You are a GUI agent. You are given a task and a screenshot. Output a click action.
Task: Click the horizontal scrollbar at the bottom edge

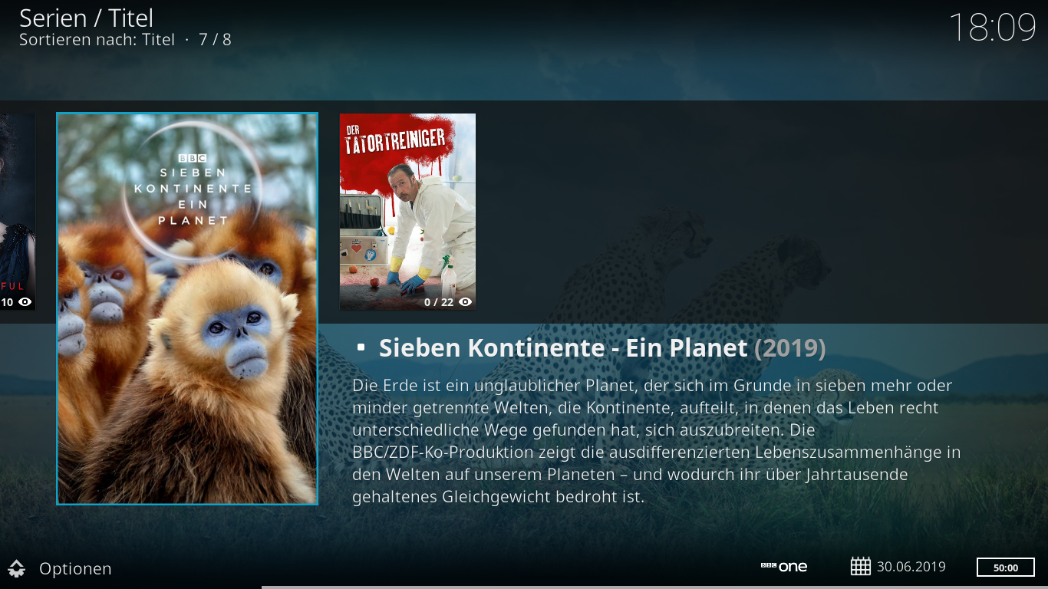(654, 587)
